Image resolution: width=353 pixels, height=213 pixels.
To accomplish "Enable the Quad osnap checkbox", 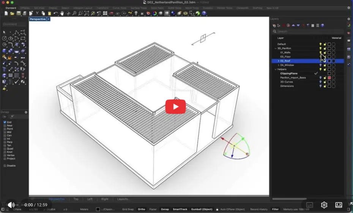I will tap(5, 149).
